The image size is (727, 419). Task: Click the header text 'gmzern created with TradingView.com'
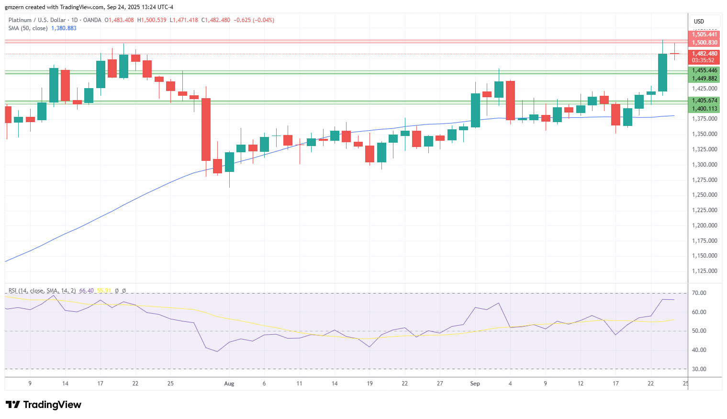point(55,7)
